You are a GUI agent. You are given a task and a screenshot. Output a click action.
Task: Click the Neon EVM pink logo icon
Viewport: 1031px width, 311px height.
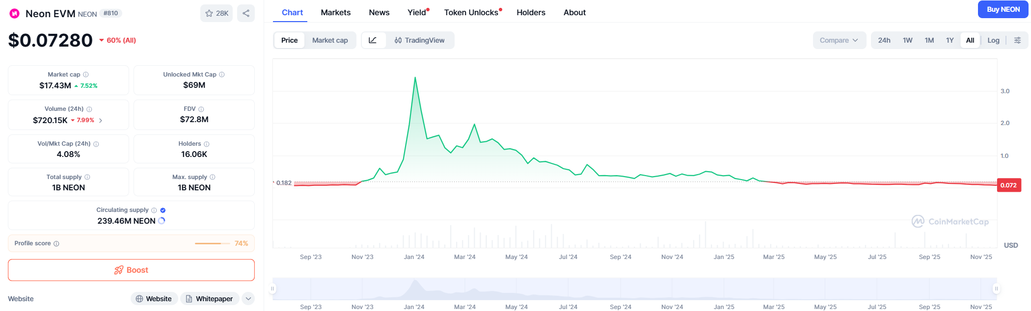pos(15,14)
